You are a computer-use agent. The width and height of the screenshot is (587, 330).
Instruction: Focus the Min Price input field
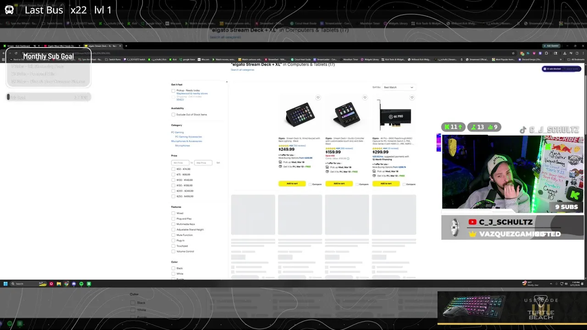pos(180,163)
